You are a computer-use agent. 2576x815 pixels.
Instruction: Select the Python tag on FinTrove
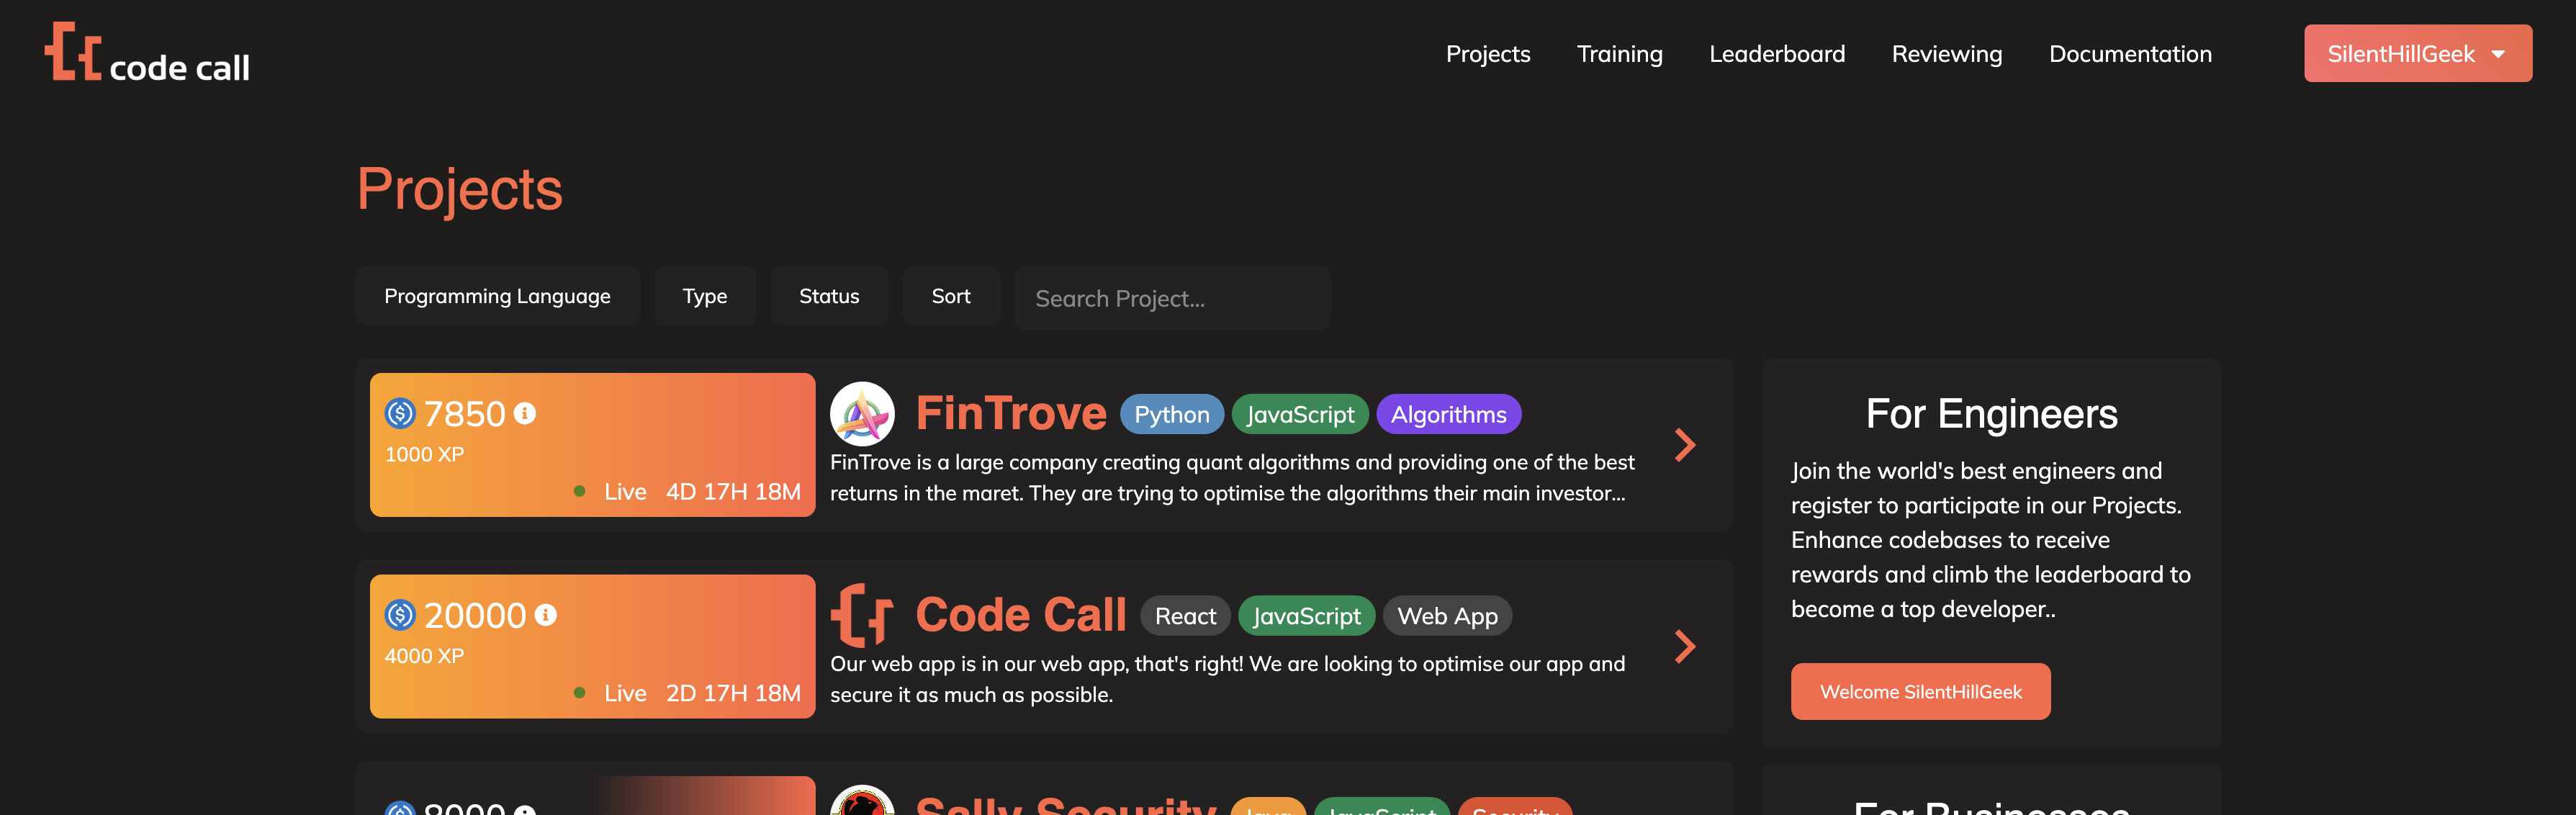tap(1171, 414)
